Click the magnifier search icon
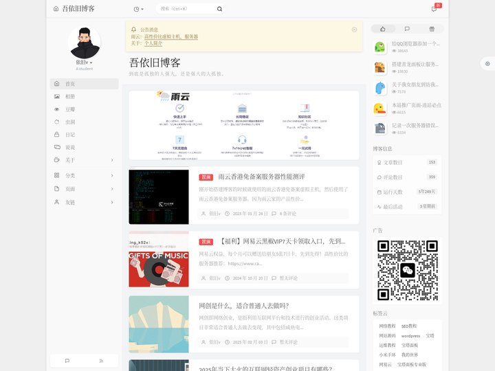Screen dimensions: 495x371 [x=219, y=9]
